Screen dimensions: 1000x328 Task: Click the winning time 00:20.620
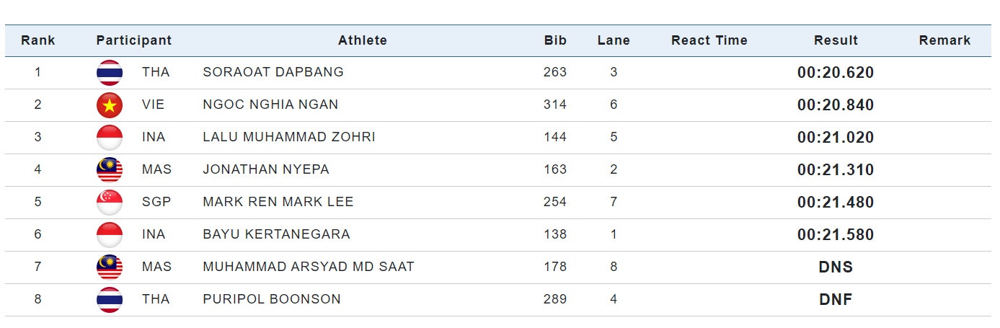click(836, 73)
